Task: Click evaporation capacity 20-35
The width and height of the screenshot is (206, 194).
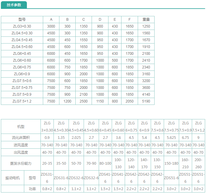Action: (x=47, y=163)
